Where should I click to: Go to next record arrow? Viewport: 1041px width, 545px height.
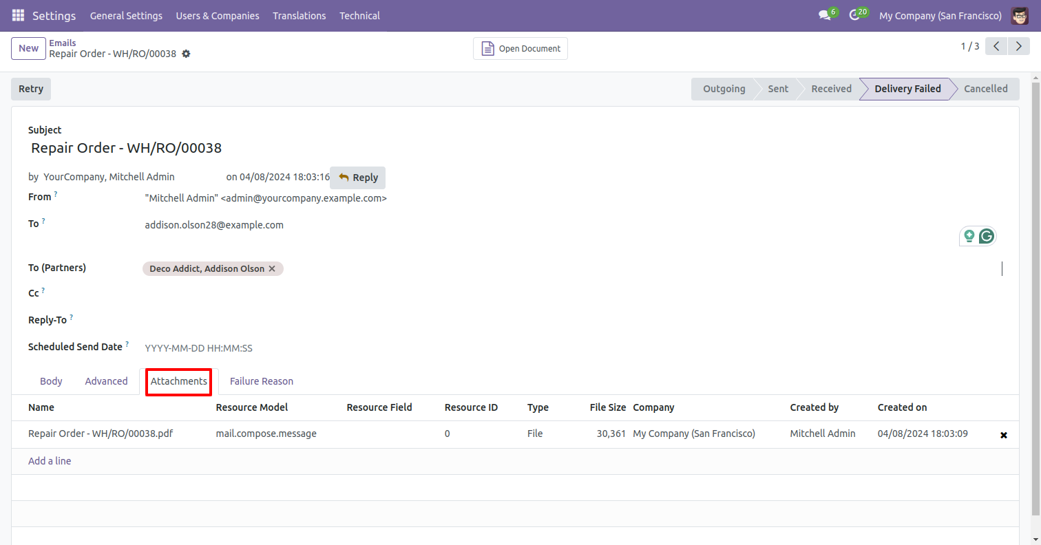(x=1018, y=46)
